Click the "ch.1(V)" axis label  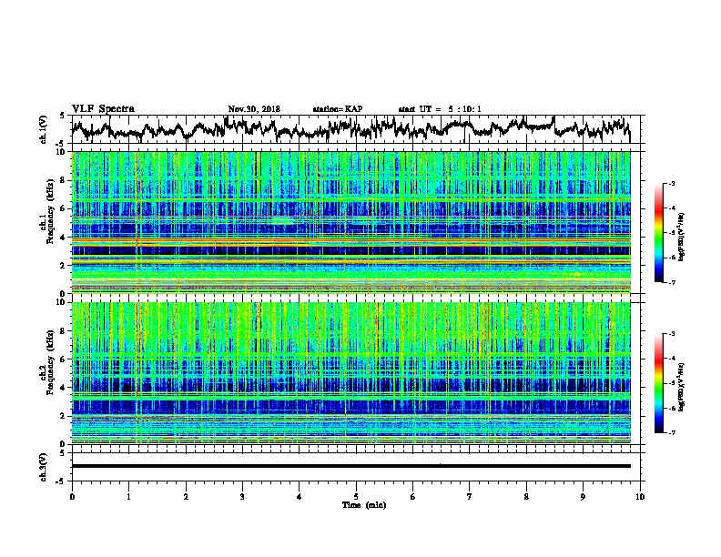click(43, 129)
